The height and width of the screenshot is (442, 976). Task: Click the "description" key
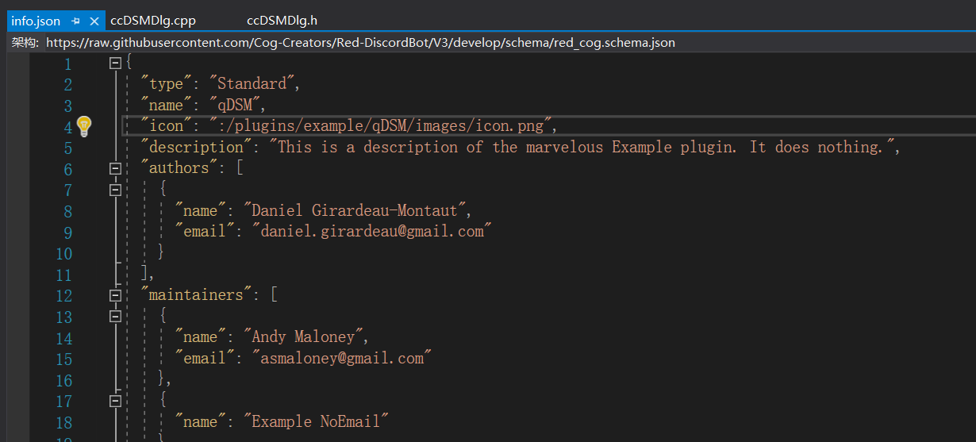tap(196, 147)
